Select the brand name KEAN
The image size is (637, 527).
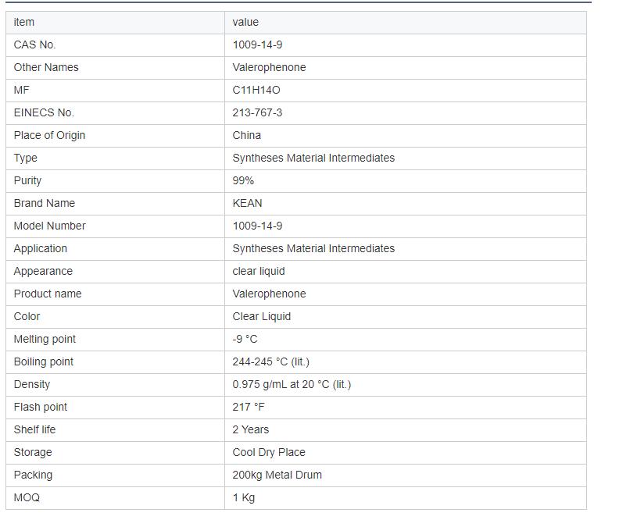pos(247,203)
